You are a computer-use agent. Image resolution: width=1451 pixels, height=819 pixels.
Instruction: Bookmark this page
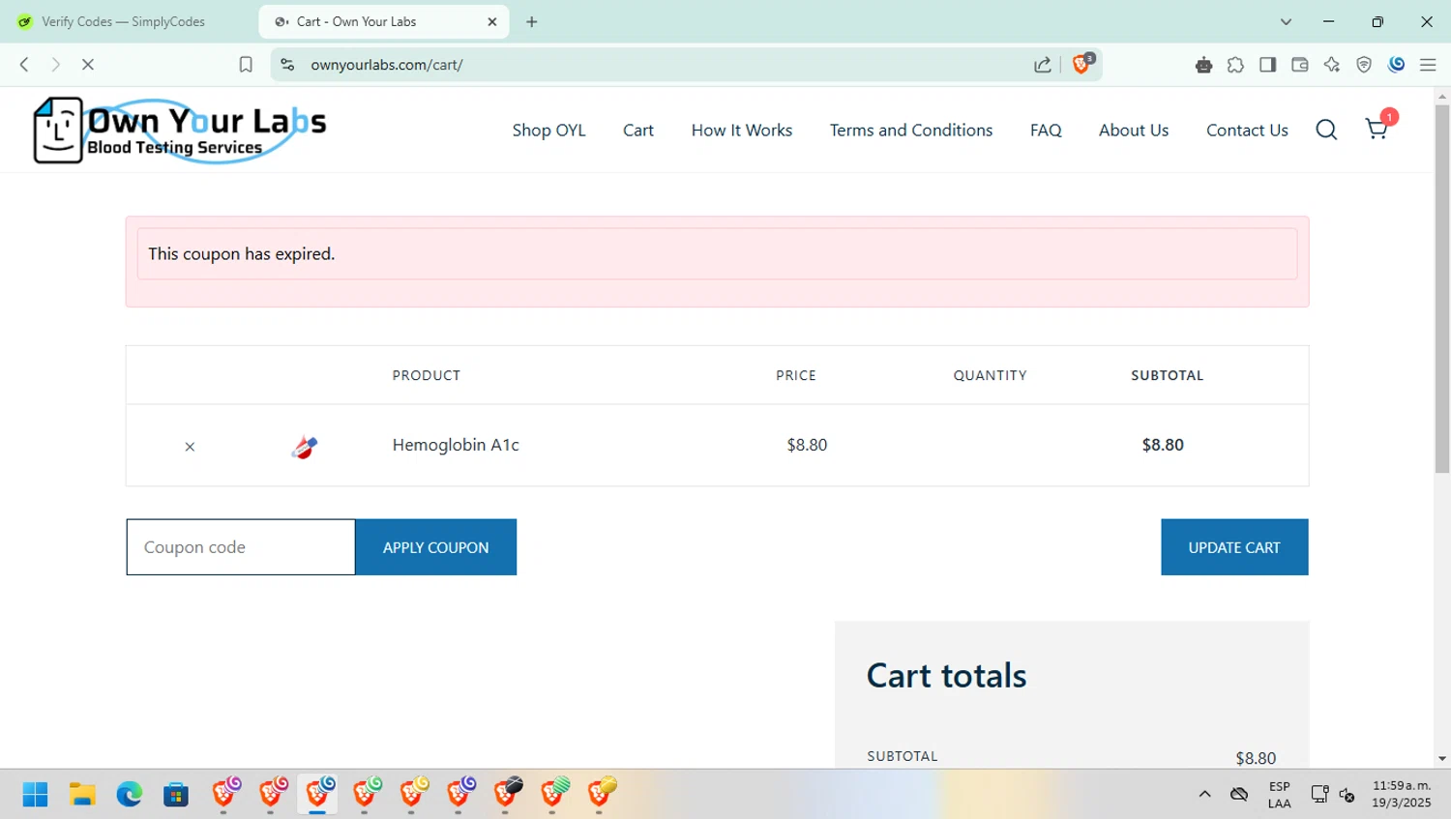click(246, 65)
